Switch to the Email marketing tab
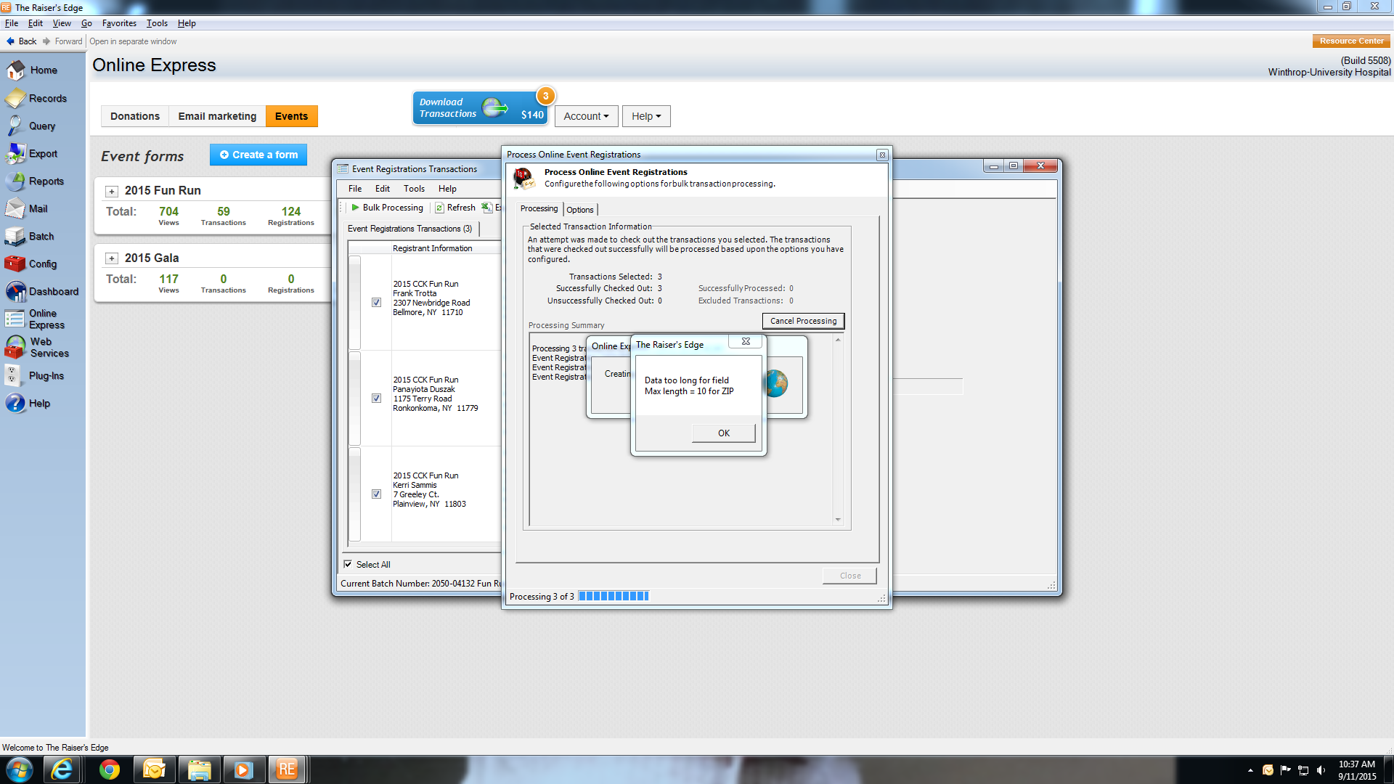1394x784 pixels. (x=217, y=116)
